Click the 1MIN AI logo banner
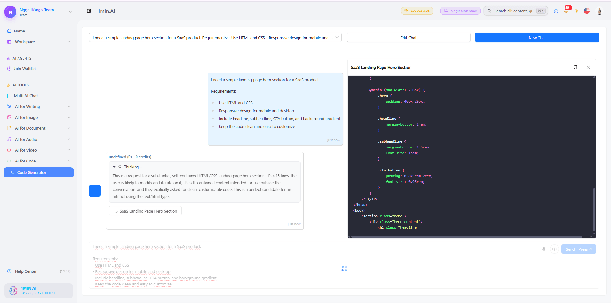The image size is (611, 303). click(x=39, y=291)
